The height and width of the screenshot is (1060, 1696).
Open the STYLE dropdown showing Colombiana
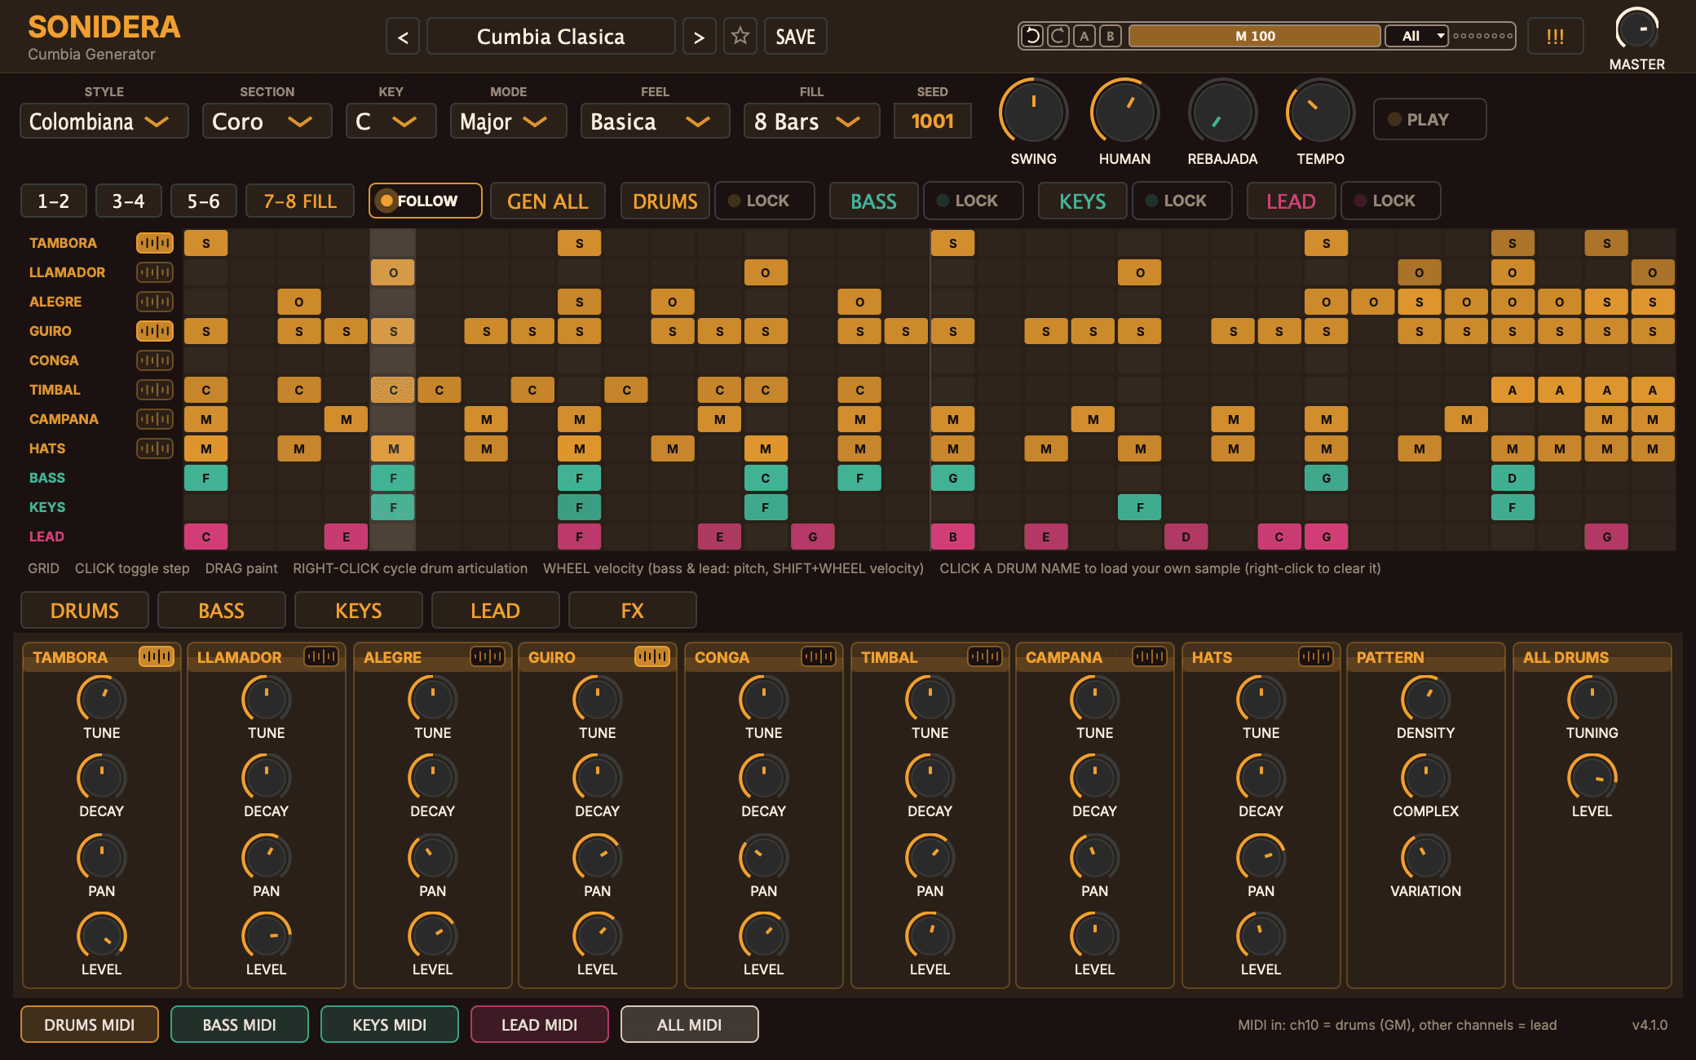point(104,121)
